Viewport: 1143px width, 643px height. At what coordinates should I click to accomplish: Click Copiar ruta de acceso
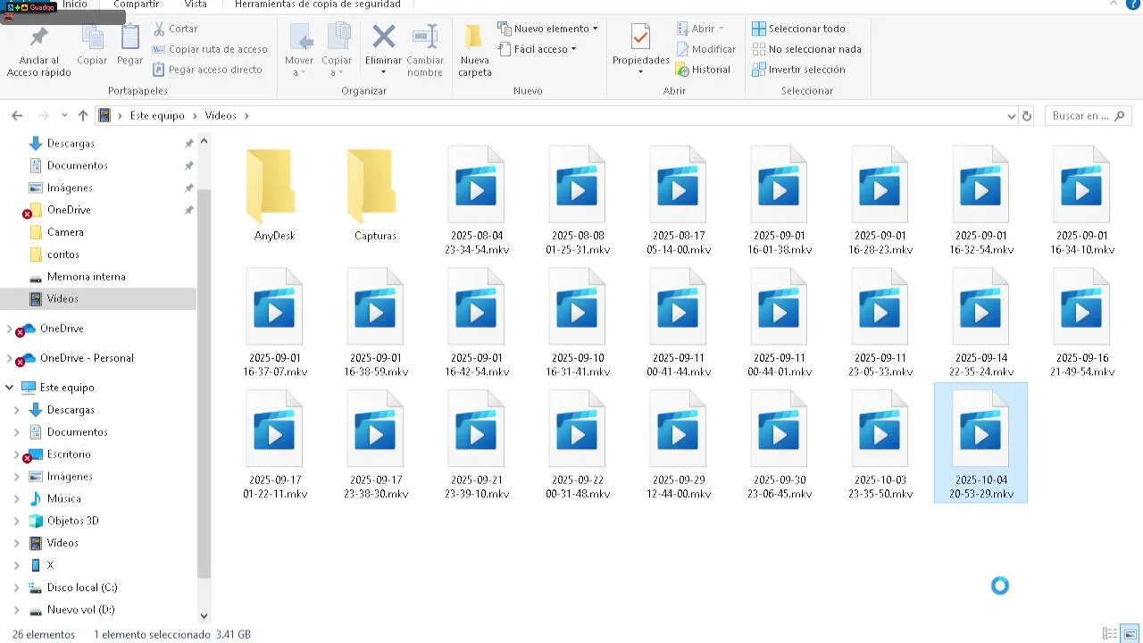pos(210,49)
